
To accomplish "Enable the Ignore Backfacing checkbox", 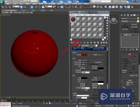I will 123,61.
